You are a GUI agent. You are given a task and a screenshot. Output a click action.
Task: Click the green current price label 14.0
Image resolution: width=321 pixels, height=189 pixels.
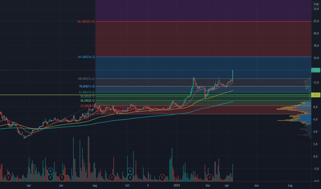316,70
